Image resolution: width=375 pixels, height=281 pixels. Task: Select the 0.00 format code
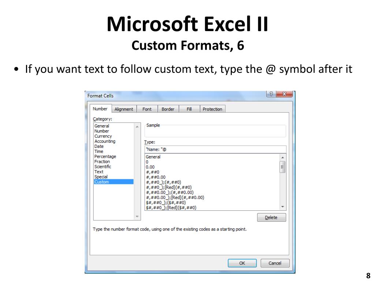(150, 167)
